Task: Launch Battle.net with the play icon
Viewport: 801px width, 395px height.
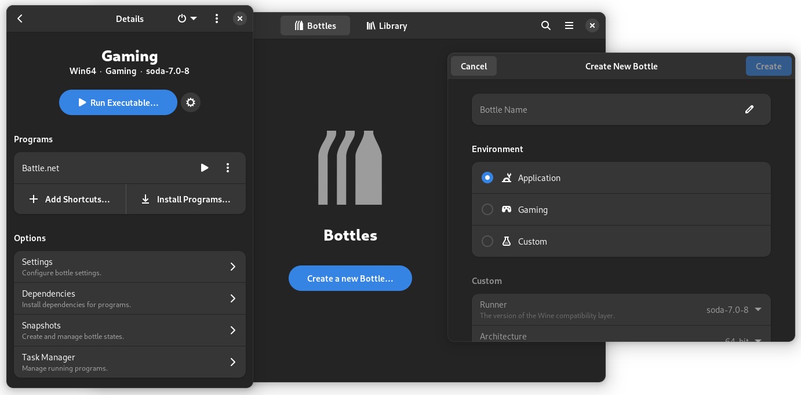Action: click(x=204, y=168)
